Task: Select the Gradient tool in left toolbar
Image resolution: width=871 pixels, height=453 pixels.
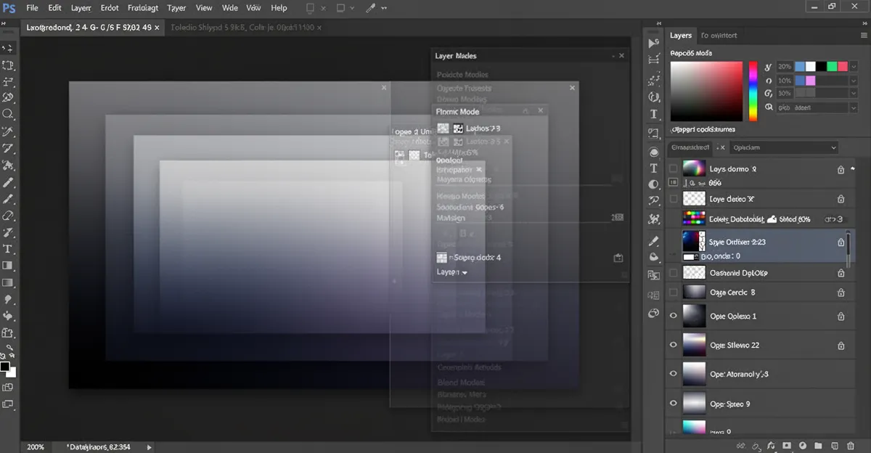Action: [8, 282]
